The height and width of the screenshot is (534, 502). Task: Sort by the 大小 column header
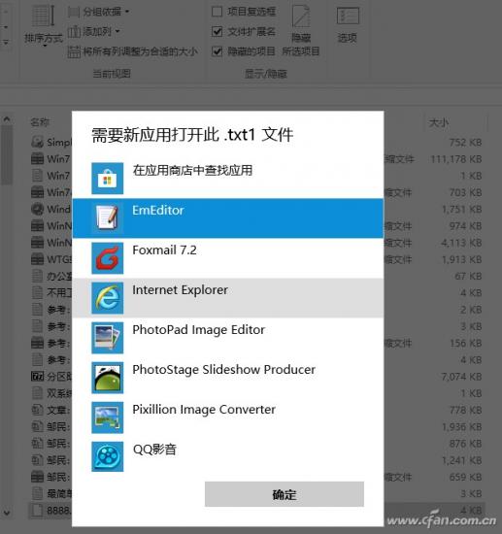point(439,122)
